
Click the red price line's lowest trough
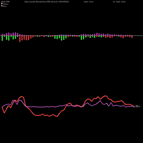coord(57,116)
